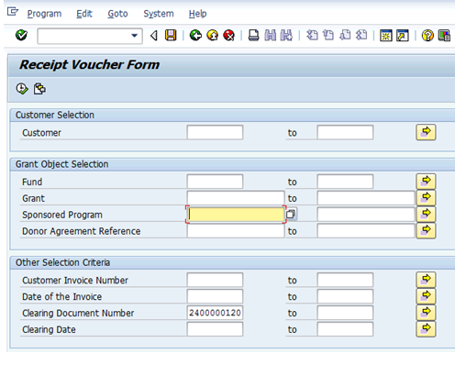Click the red Cancel icon

228,36
